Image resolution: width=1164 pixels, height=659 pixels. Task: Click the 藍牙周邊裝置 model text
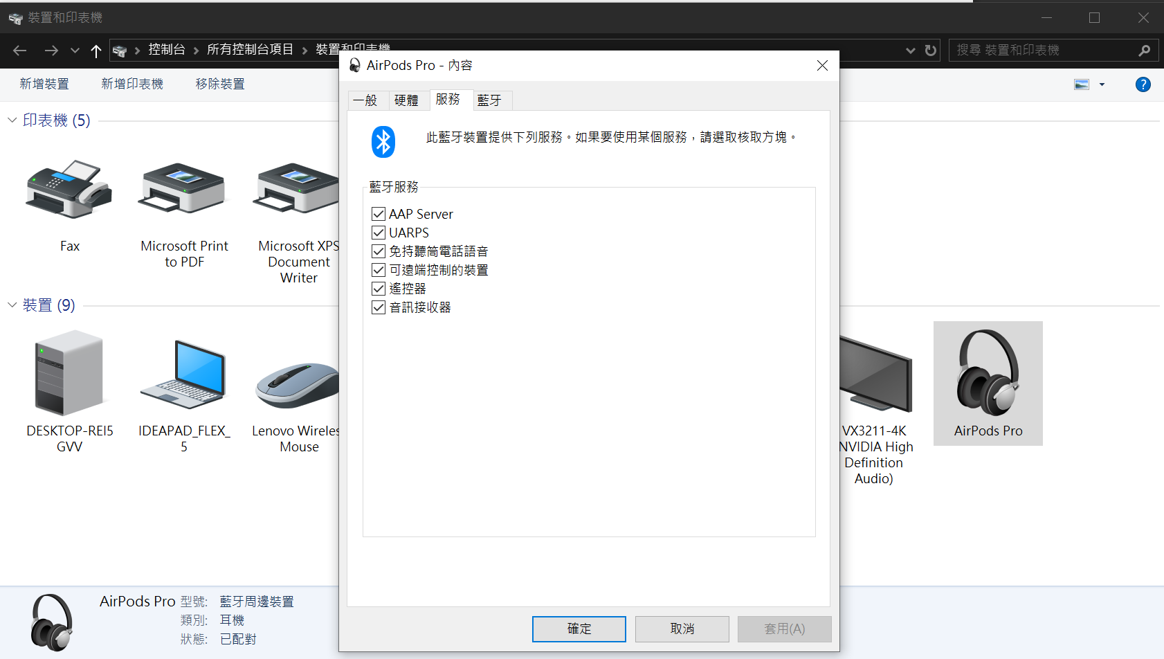coord(257,602)
